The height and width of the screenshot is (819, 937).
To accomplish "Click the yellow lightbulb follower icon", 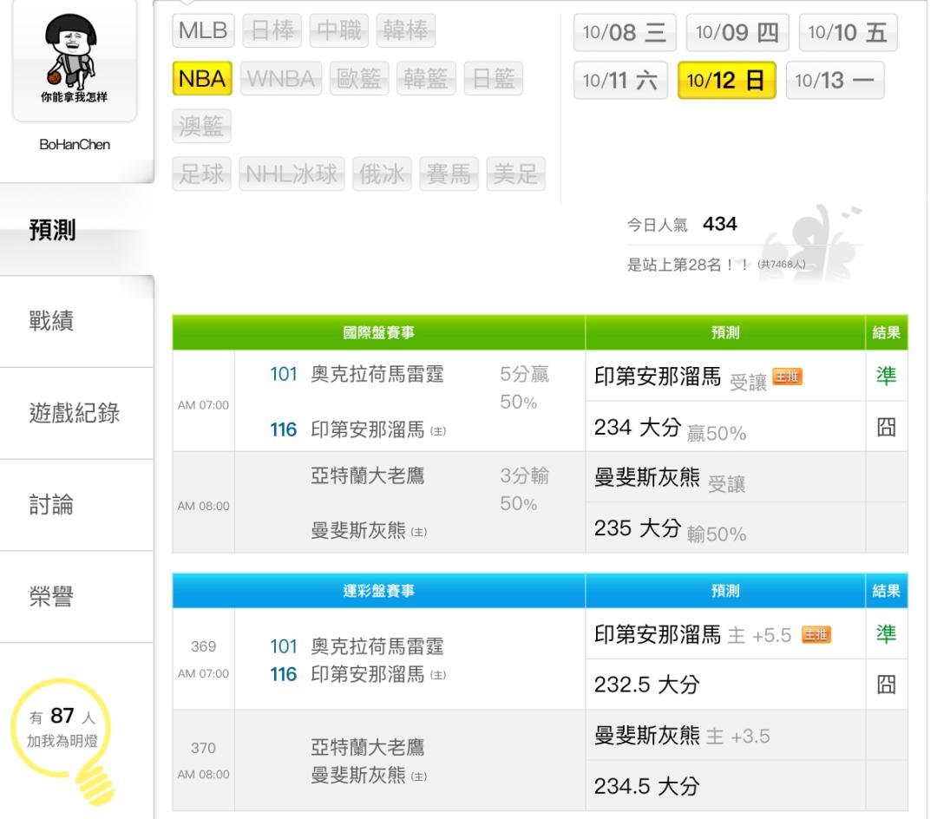I will 75,739.
